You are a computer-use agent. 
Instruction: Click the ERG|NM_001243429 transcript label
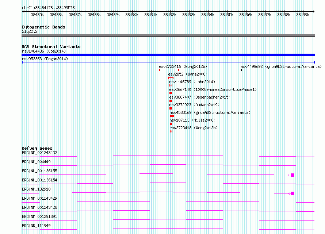(x=39, y=198)
